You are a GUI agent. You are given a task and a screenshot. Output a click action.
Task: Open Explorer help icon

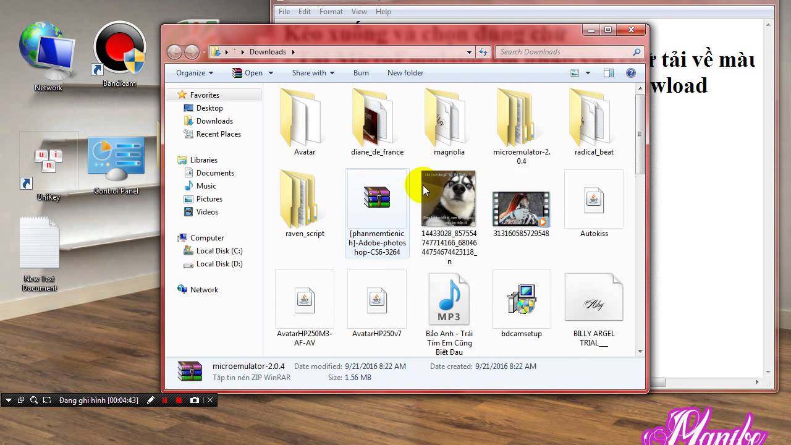pyautogui.click(x=631, y=73)
